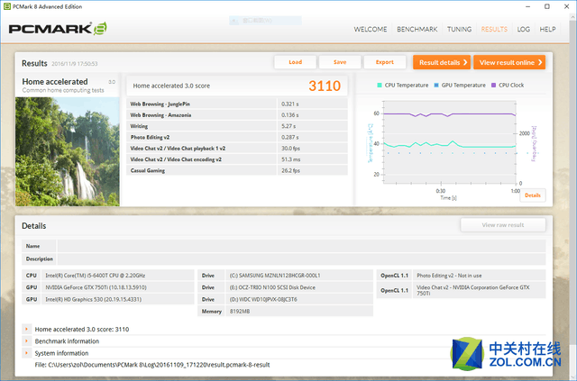Expand Benchmark information section
The height and width of the screenshot is (381, 577).
(26, 341)
